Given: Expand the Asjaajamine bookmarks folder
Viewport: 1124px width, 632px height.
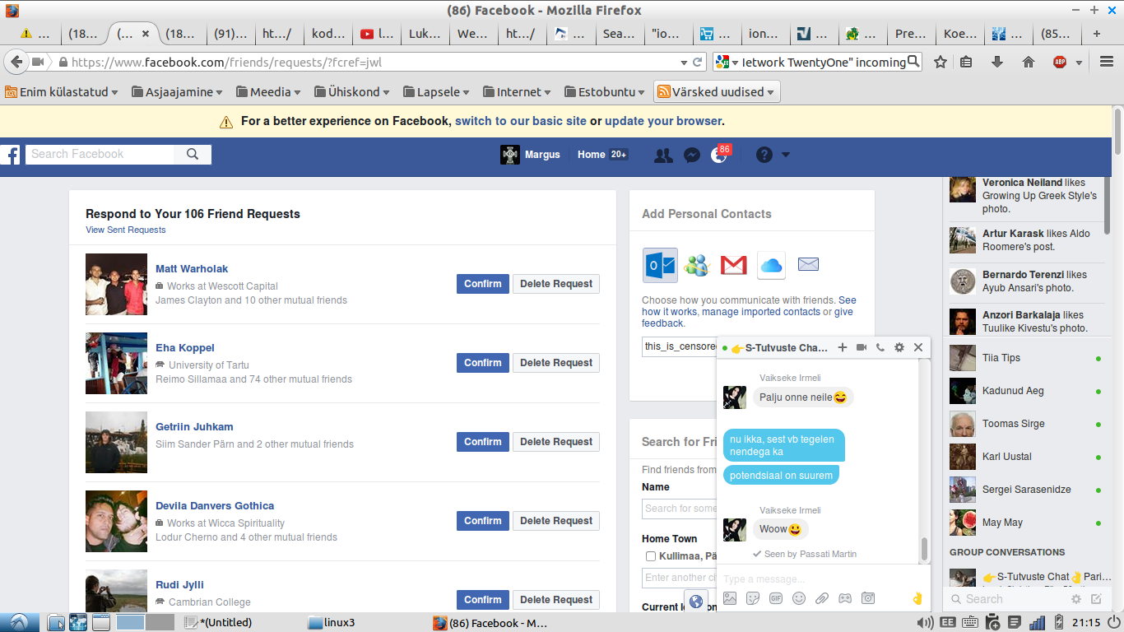Looking at the screenshot, I should [x=176, y=92].
